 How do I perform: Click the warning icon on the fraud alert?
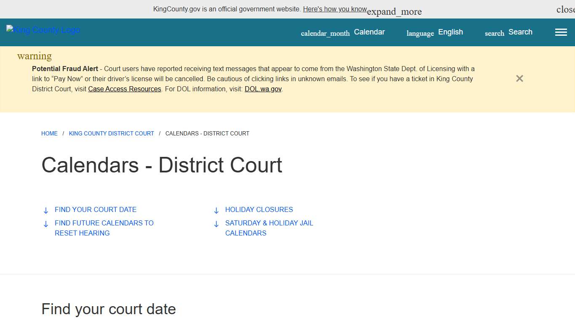[x=34, y=56]
